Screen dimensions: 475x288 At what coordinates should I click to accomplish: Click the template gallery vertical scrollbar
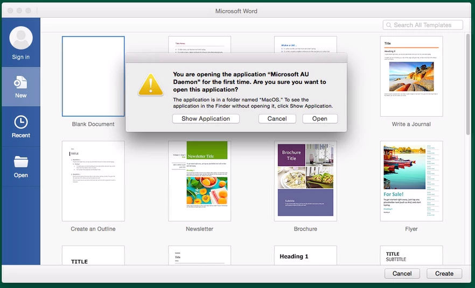(467, 84)
